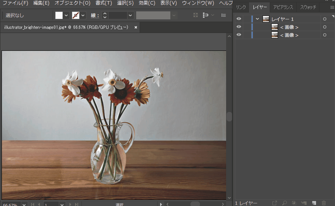Image resolution: width=335 pixels, height=206 pixels.
Task: Collapse the レイヤー 1 layer tree
Action: [x=258, y=19]
